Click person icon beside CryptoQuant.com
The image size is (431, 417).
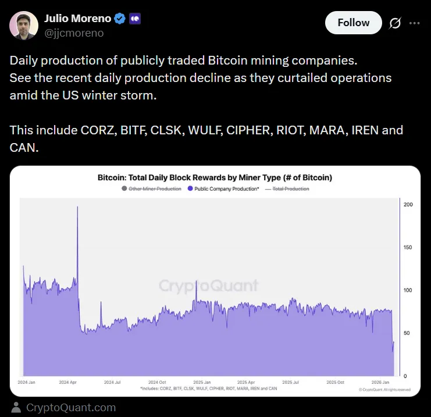tap(16, 407)
